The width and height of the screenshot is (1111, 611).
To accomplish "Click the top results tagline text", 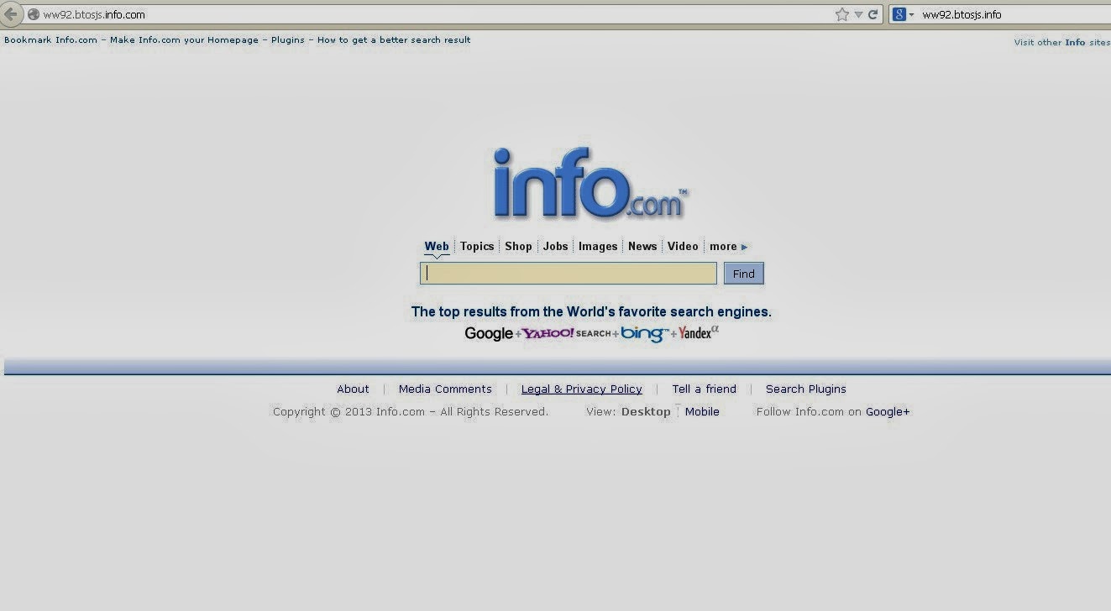I will [591, 311].
